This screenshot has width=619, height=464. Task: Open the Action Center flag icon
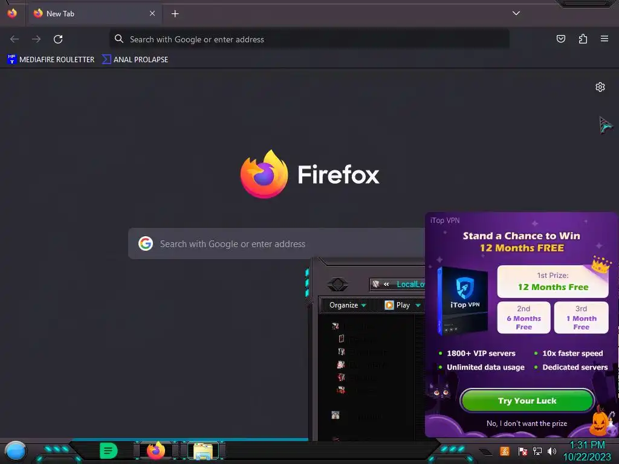point(523,451)
